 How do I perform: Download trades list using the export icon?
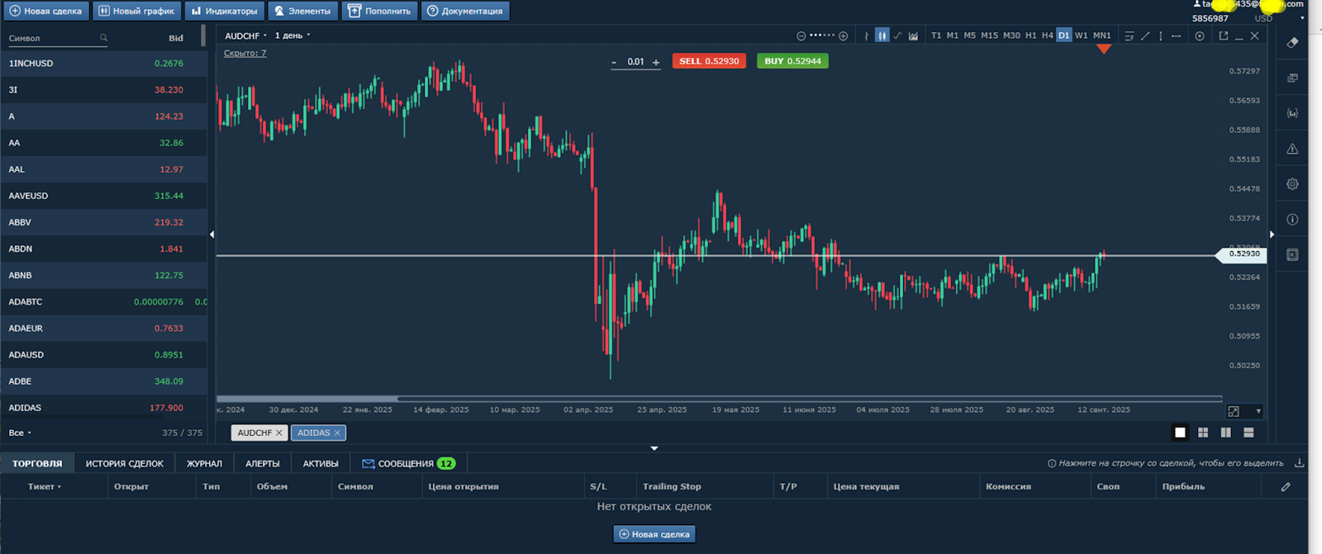[x=1299, y=463]
